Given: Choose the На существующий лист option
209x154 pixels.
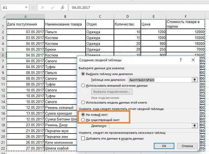Looking at the screenshot, I should point(83,120).
